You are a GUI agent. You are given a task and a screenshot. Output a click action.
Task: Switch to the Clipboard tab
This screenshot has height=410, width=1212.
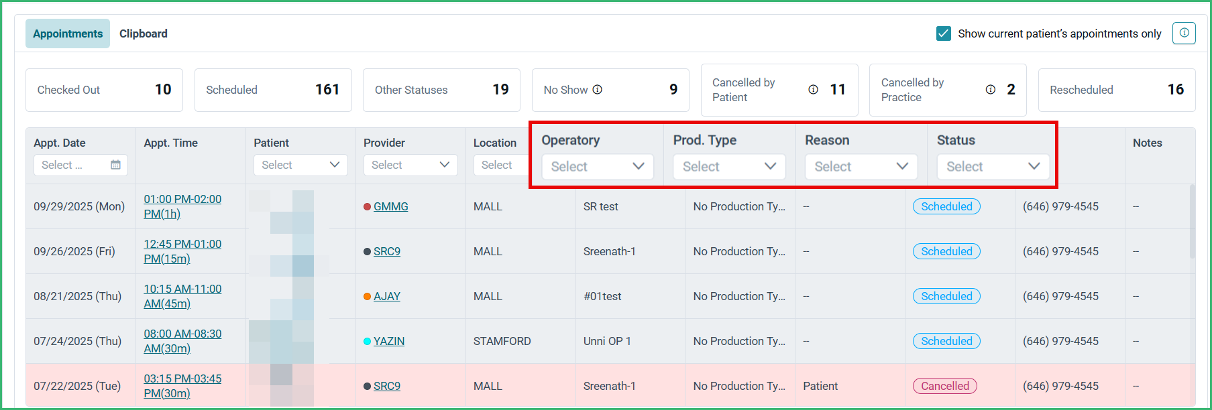click(144, 33)
